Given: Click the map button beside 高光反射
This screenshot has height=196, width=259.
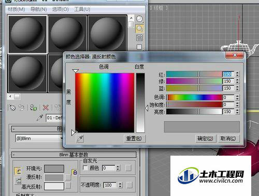Looking at the screenshot, I should (68, 186).
